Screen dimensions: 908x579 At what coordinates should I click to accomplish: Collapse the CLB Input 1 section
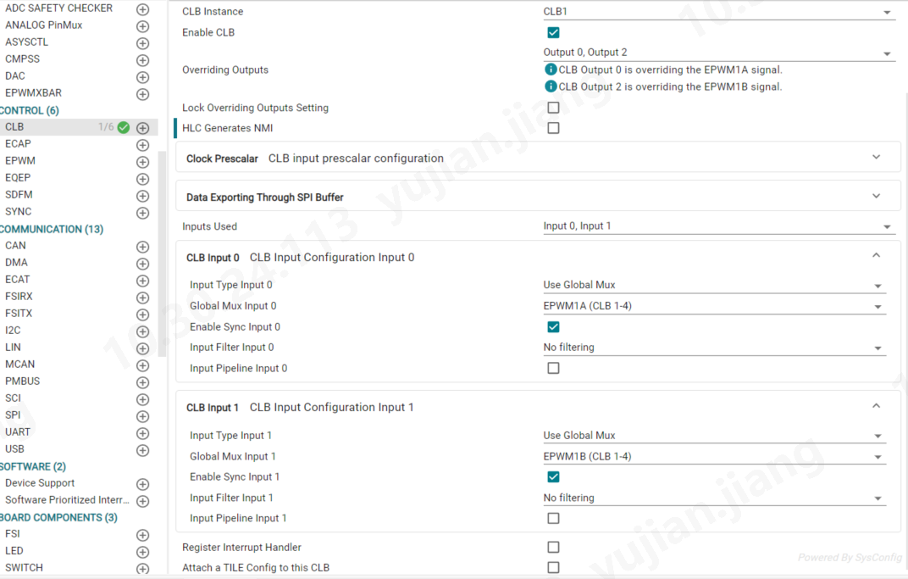point(876,406)
